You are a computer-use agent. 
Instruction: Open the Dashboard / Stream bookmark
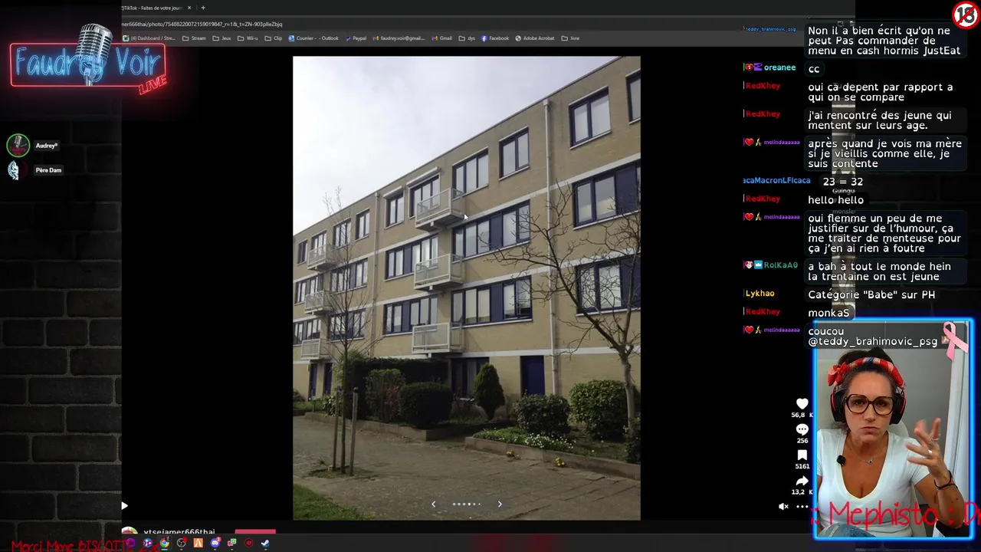[x=149, y=38]
